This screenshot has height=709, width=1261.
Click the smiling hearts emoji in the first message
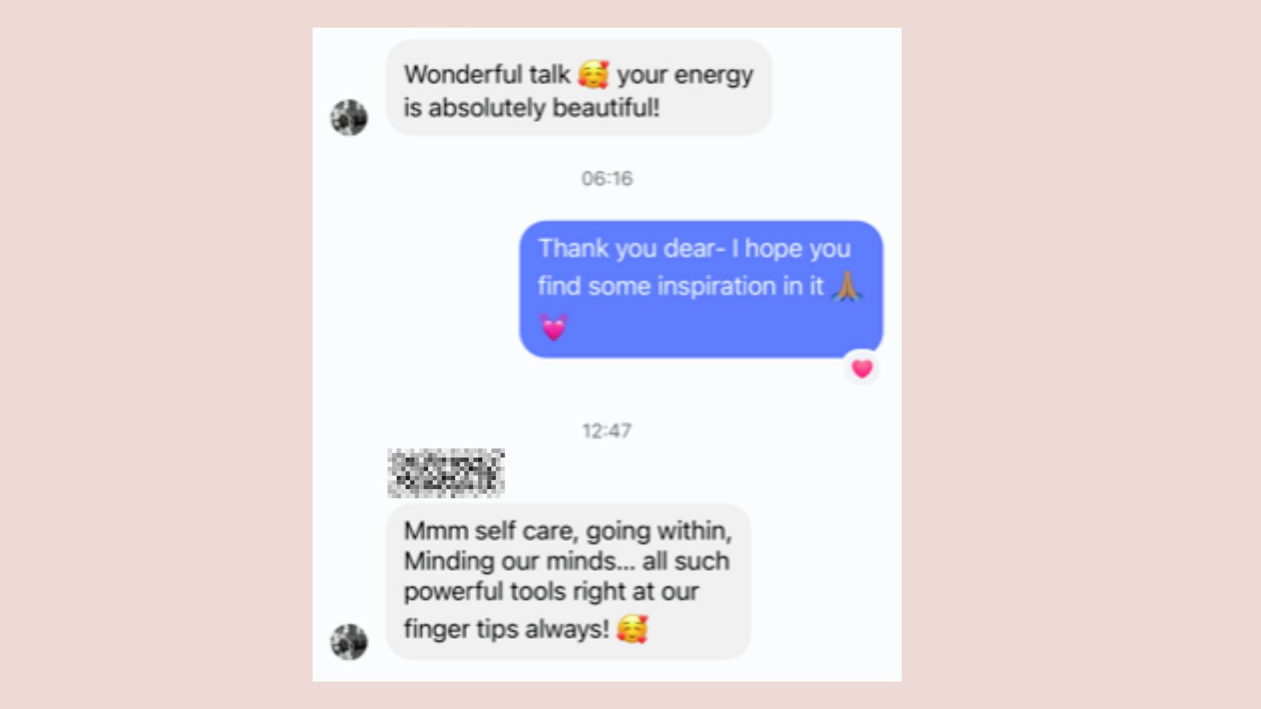594,74
